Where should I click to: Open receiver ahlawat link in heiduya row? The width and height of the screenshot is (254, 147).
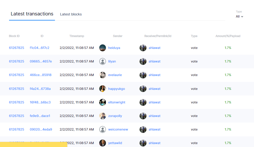pos(154,48)
